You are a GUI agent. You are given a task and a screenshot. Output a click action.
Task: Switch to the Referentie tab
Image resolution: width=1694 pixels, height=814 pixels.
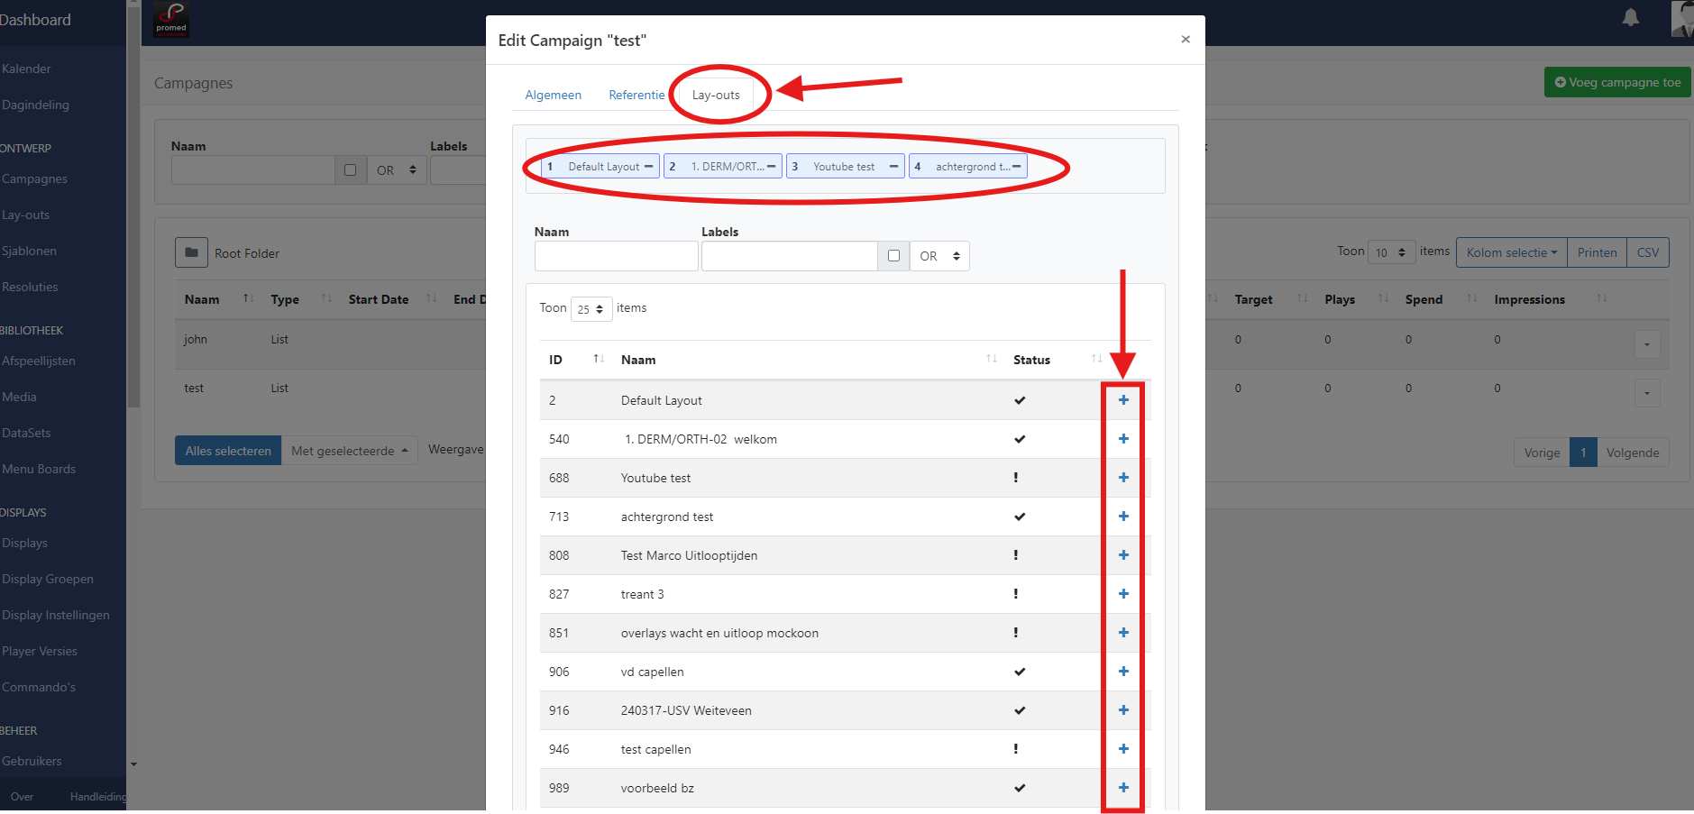point(636,95)
